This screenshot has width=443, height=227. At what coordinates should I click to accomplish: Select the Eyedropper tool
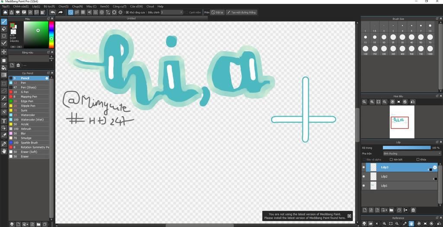point(4,144)
